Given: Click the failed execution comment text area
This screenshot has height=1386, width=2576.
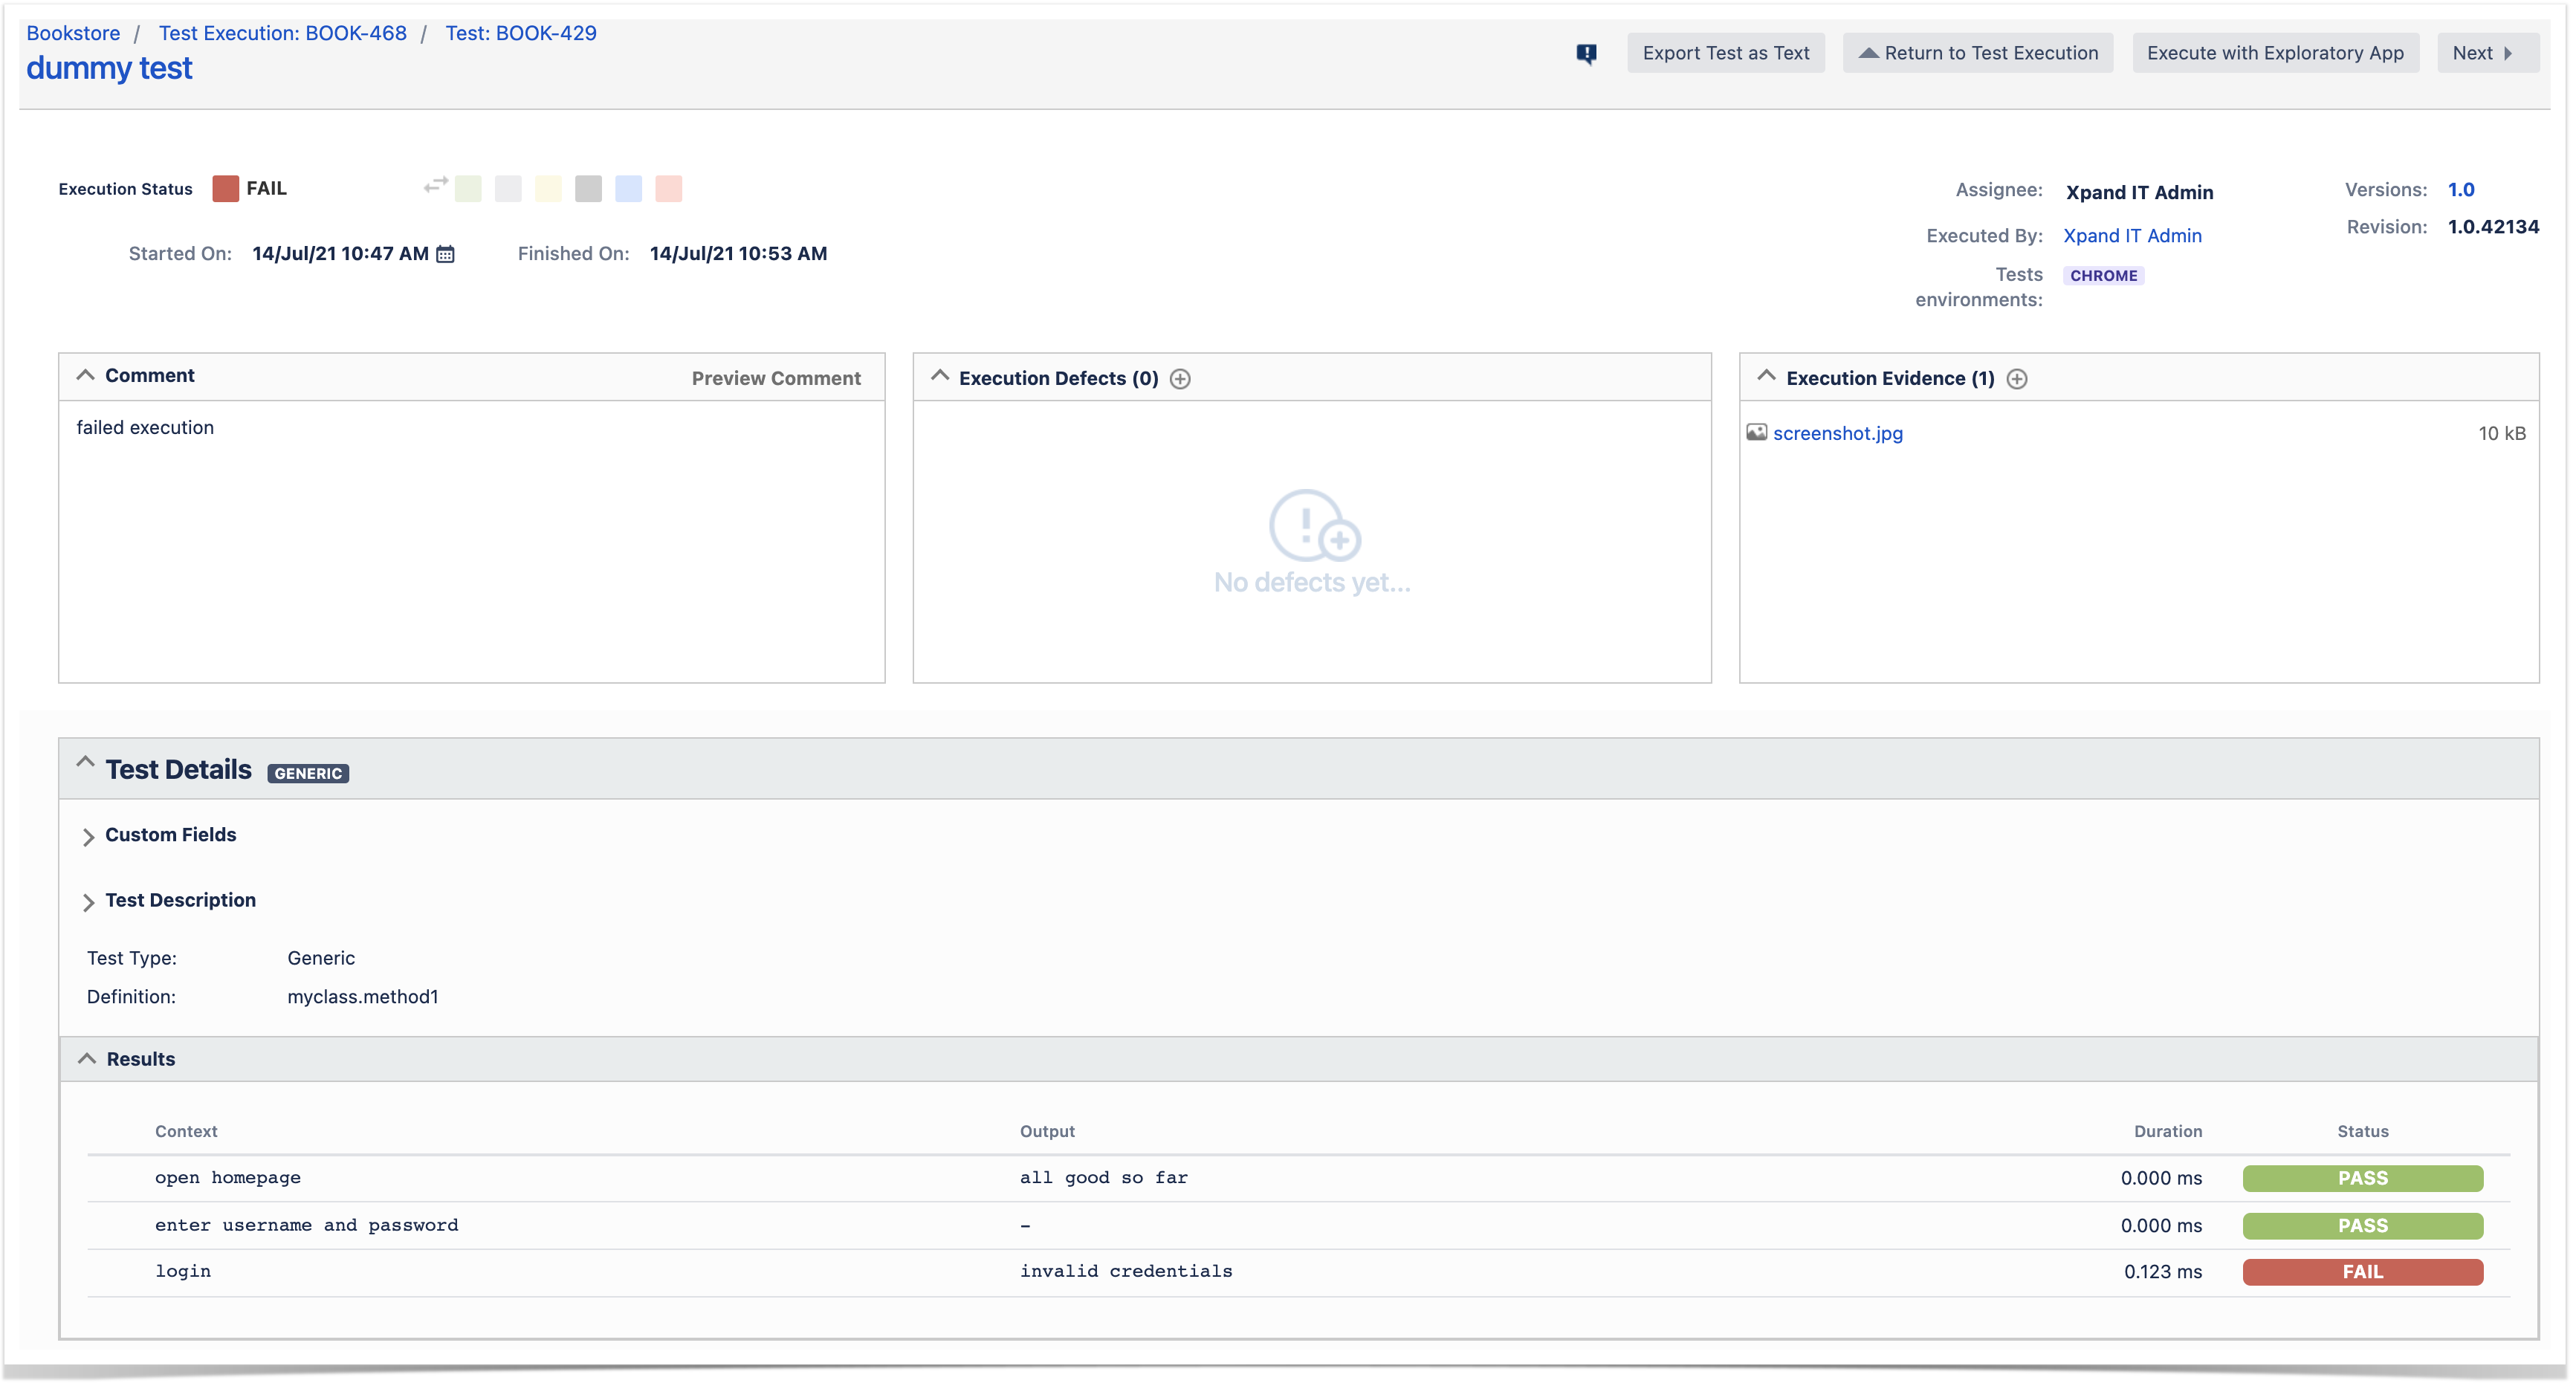Looking at the screenshot, I should tap(471, 541).
